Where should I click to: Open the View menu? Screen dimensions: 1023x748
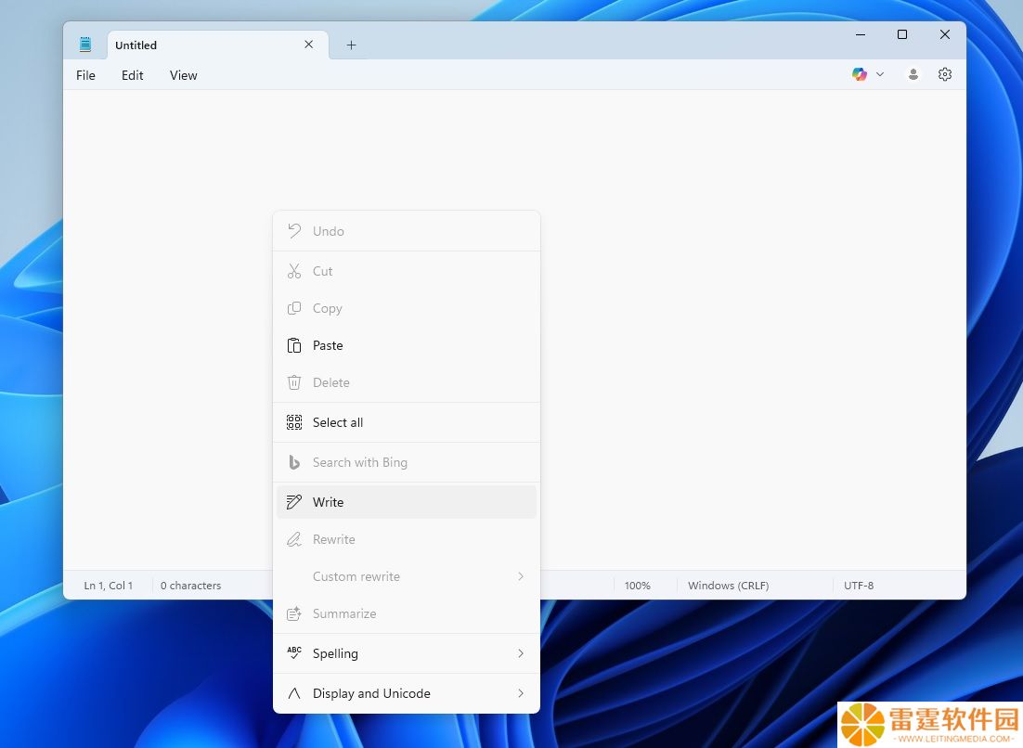tap(183, 76)
